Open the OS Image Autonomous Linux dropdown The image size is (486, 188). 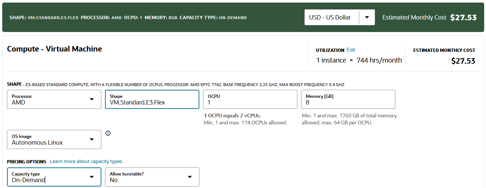coord(54,139)
